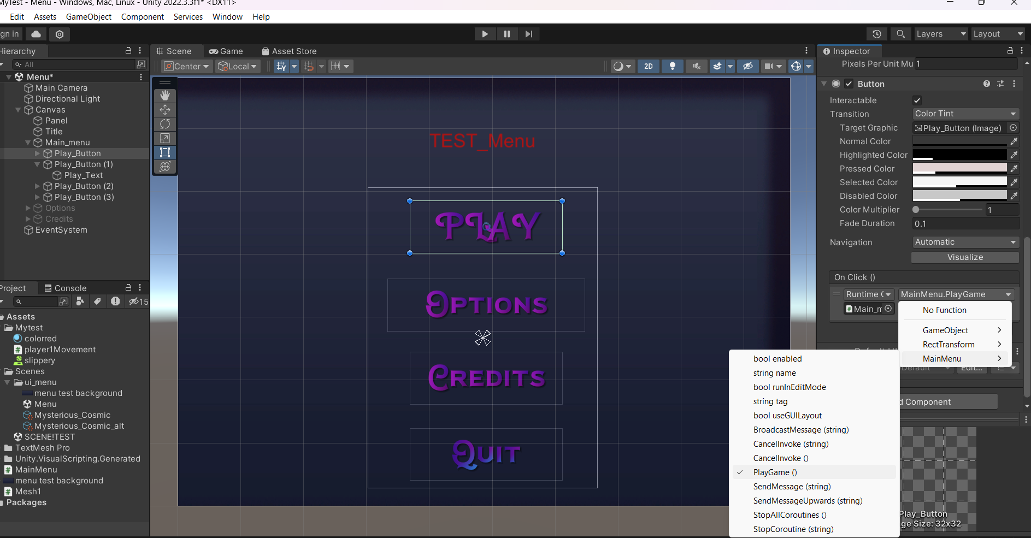Collapse the Button component foldout
This screenshot has width=1031, height=538.
pyautogui.click(x=824, y=84)
